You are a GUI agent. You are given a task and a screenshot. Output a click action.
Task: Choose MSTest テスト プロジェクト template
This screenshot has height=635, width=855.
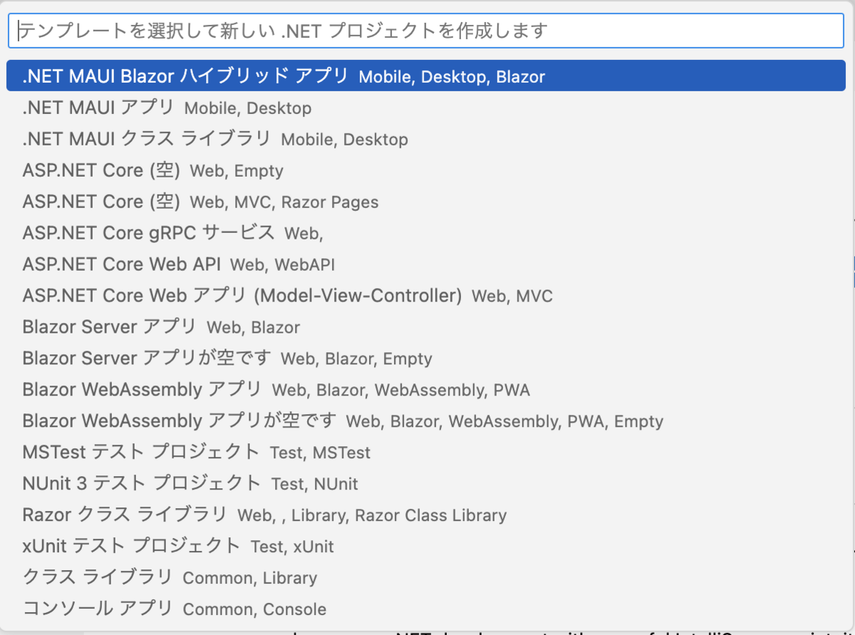426,453
